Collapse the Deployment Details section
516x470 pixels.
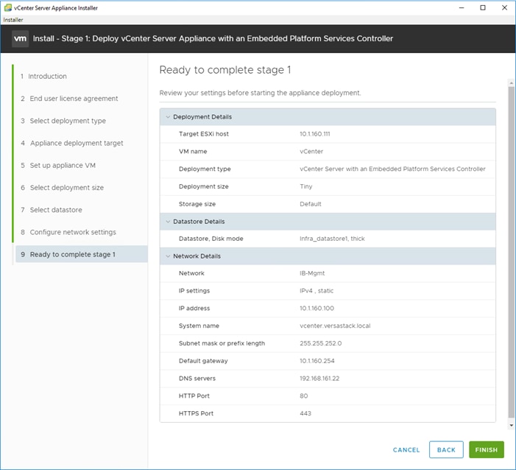(x=168, y=117)
